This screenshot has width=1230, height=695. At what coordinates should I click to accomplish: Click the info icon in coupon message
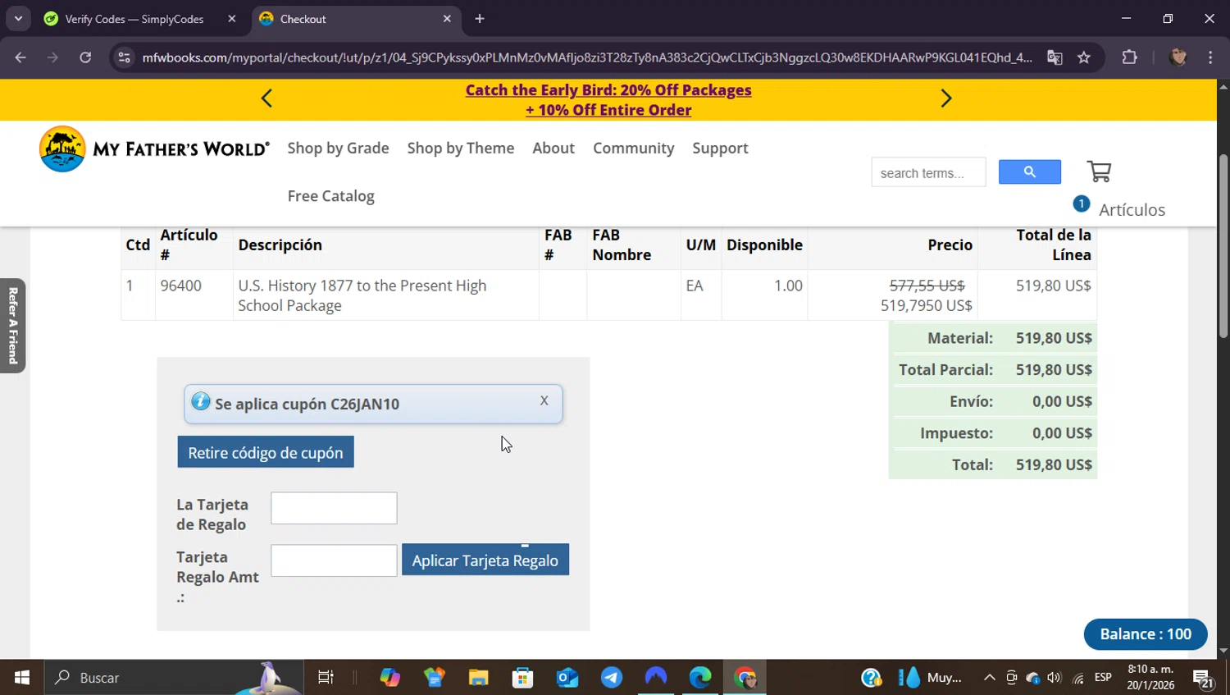[x=200, y=401]
